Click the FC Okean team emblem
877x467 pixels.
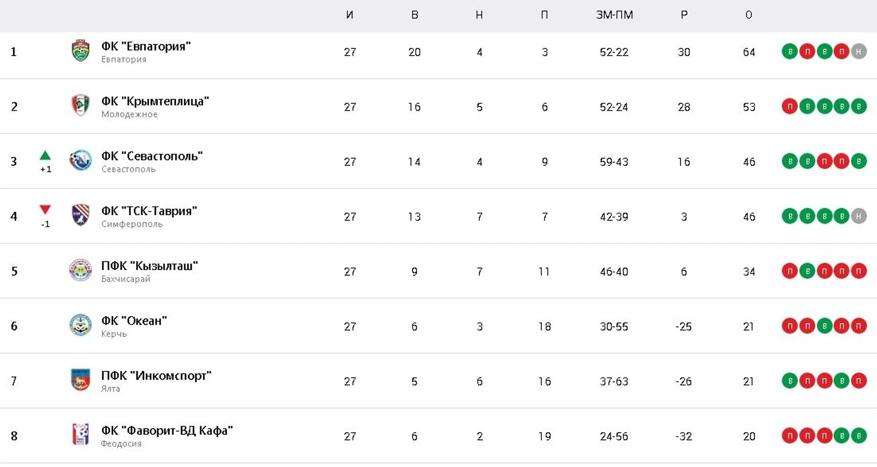tap(80, 325)
